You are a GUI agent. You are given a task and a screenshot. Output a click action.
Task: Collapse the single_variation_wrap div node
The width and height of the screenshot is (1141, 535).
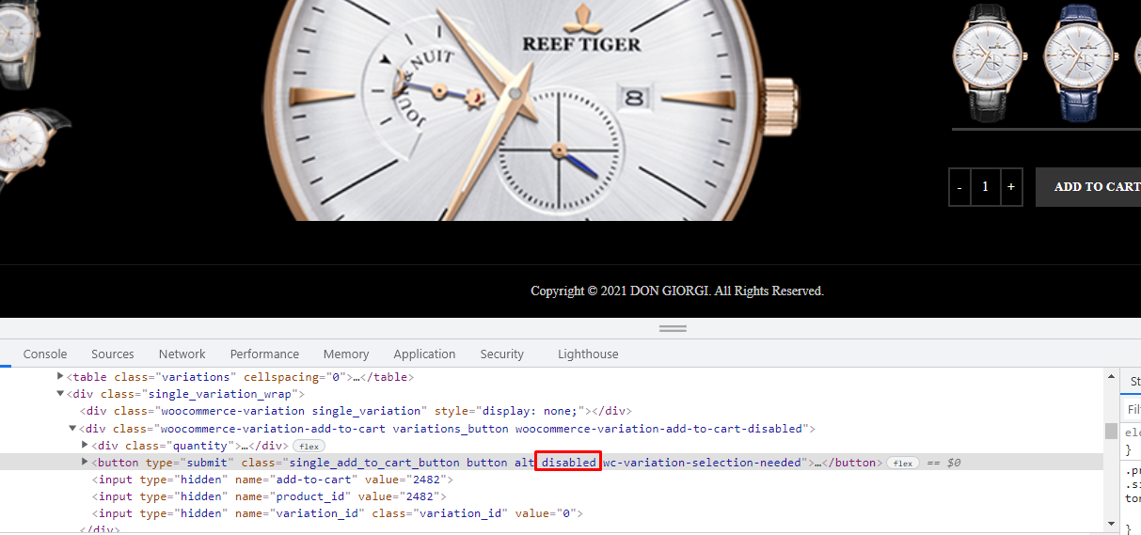[60, 394]
